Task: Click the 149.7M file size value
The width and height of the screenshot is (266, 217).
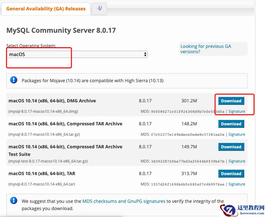Action: coord(189,147)
